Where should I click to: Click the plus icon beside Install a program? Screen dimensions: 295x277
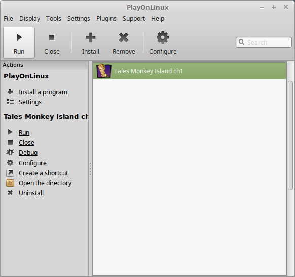(x=10, y=92)
